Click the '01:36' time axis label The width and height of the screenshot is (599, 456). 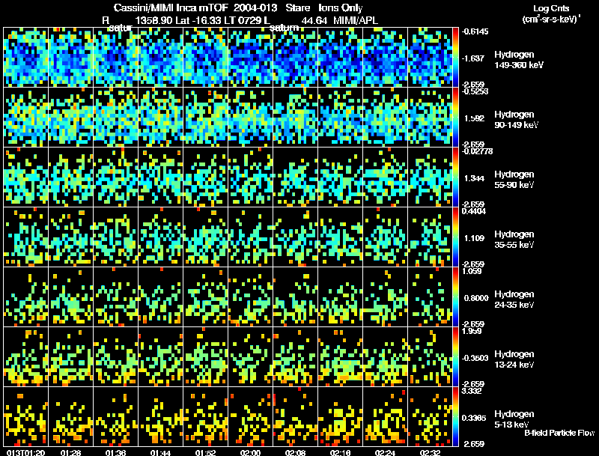click(116, 453)
